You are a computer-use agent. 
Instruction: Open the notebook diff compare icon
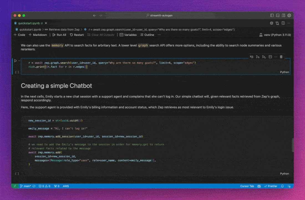tap(277, 23)
